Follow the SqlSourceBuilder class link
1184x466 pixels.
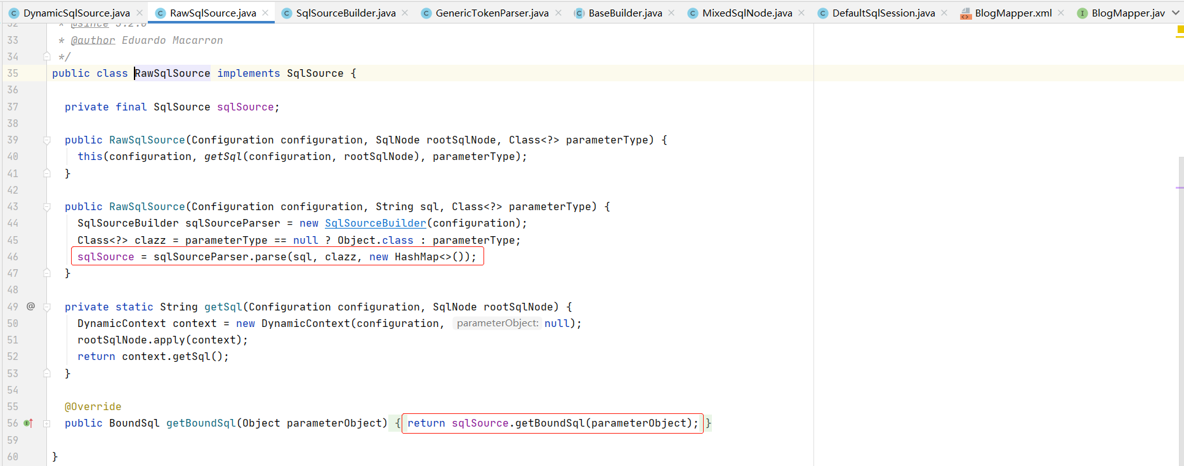(x=376, y=223)
